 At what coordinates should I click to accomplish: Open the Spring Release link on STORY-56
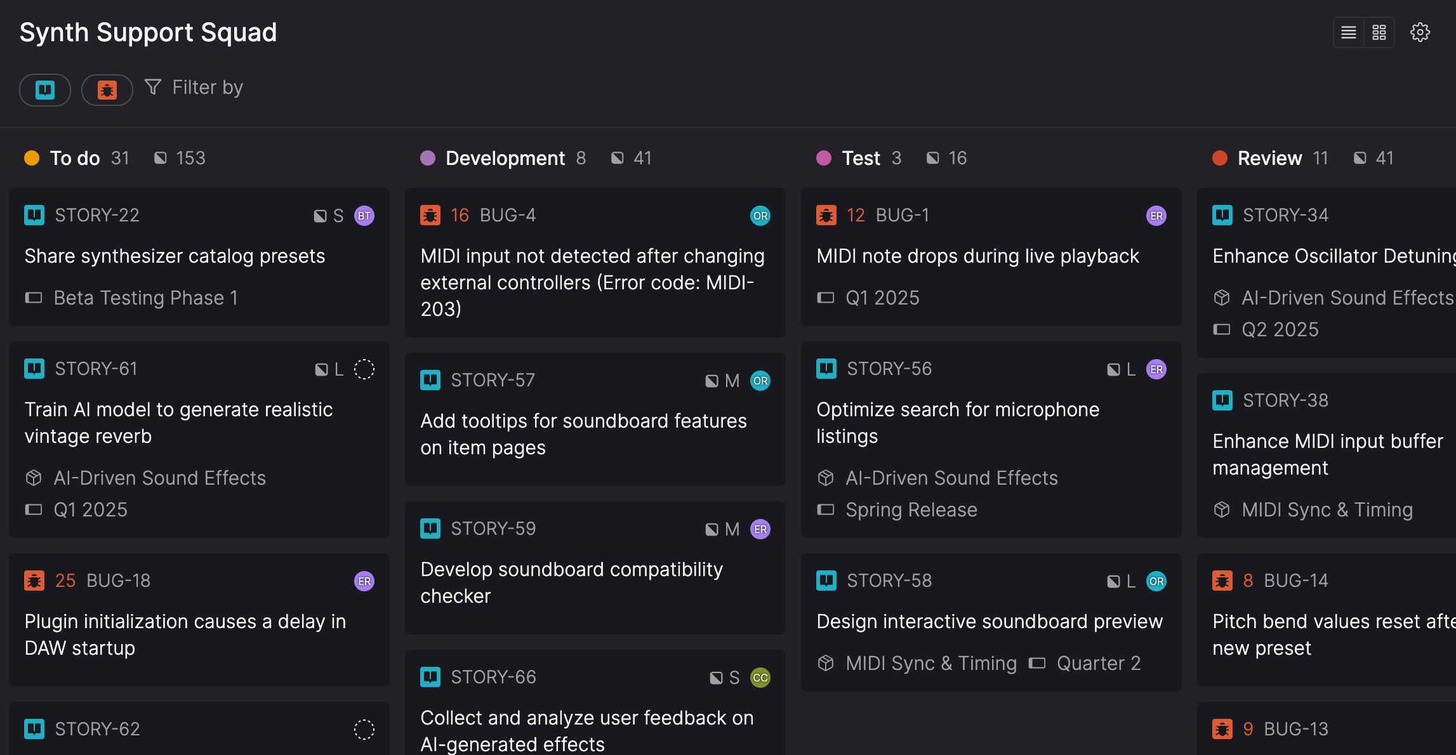click(x=911, y=509)
